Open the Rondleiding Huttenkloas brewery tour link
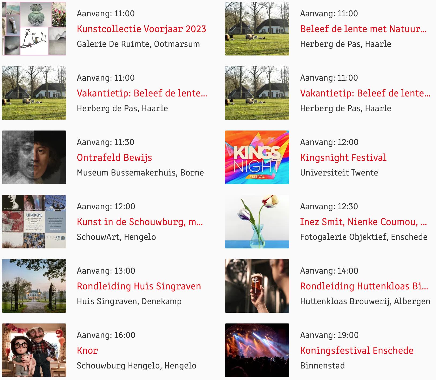The height and width of the screenshot is (380, 436). point(364,286)
